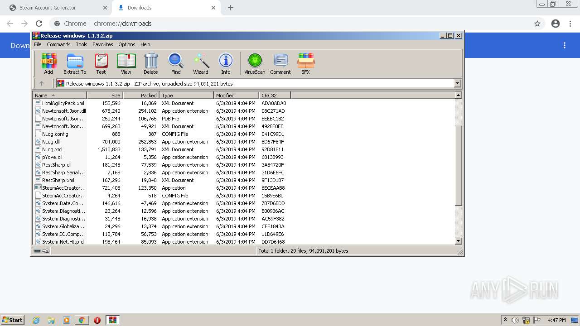
Task: Open Opera from the taskbar
Action: coord(97,320)
